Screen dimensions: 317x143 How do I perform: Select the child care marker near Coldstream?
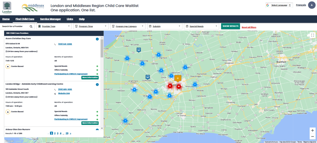pos(147,77)
